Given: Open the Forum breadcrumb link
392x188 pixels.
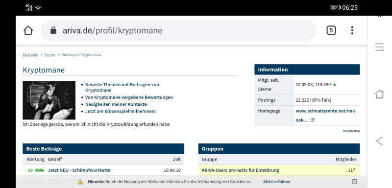Looking at the screenshot, I should 49,55.
